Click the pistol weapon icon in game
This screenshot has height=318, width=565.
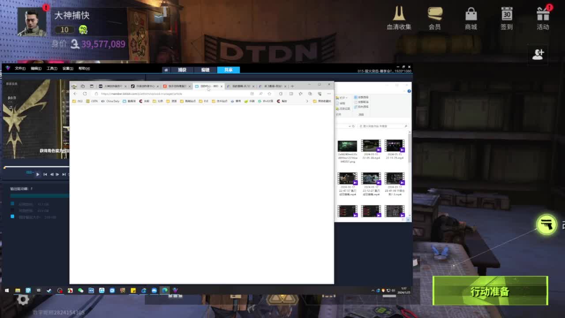pos(546,224)
